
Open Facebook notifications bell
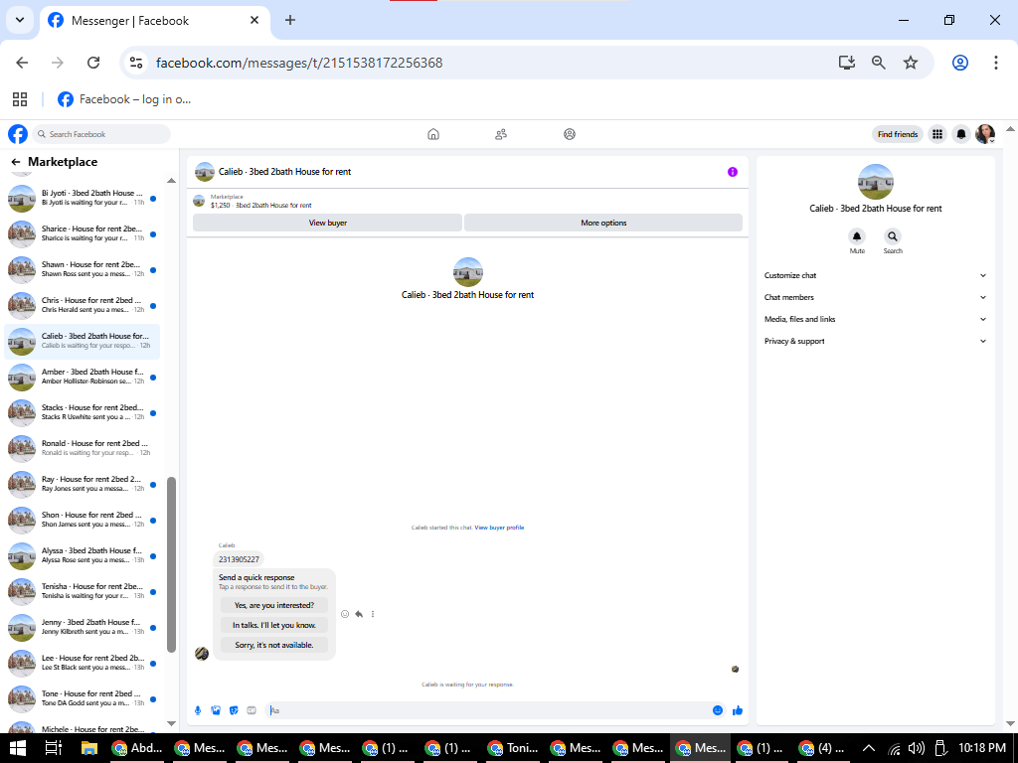click(x=961, y=134)
